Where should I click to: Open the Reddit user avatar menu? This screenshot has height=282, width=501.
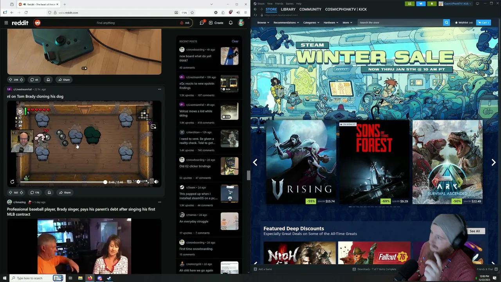pos(241,23)
